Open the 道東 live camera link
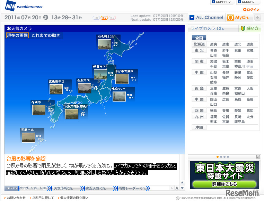 (x=250, y=44)
